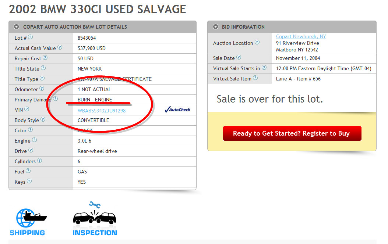388x244 pixels.
Task: Open the Color help icon
Action: tap(30, 130)
